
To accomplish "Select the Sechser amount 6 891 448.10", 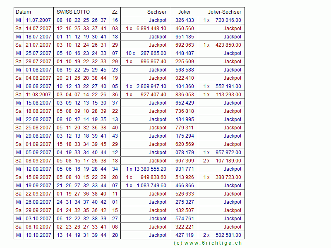I will click(x=151, y=29).
